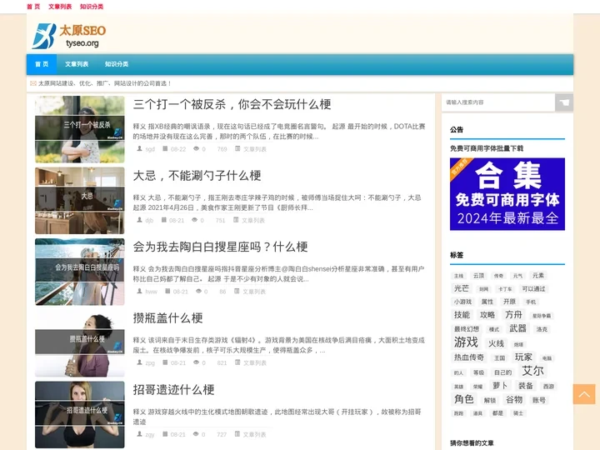
Task: Select the 账号 tag
Action: point(538,400)
